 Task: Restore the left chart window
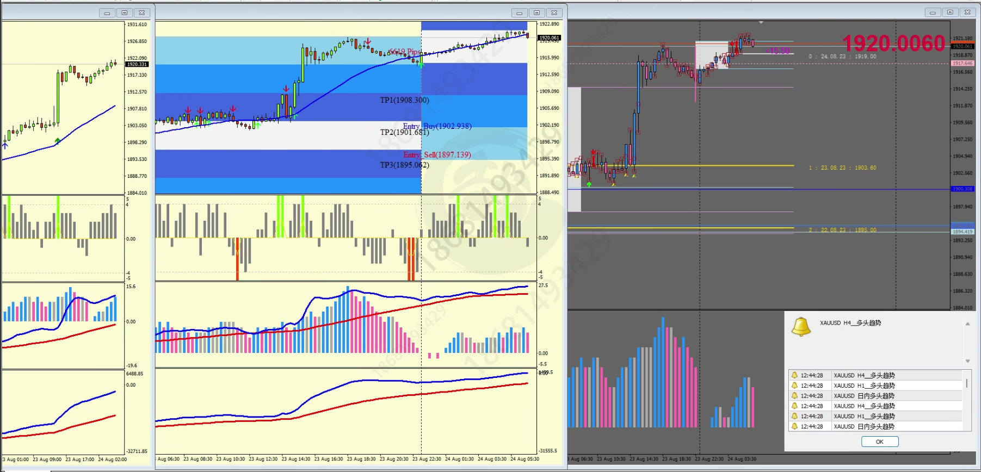pos(125,13)
